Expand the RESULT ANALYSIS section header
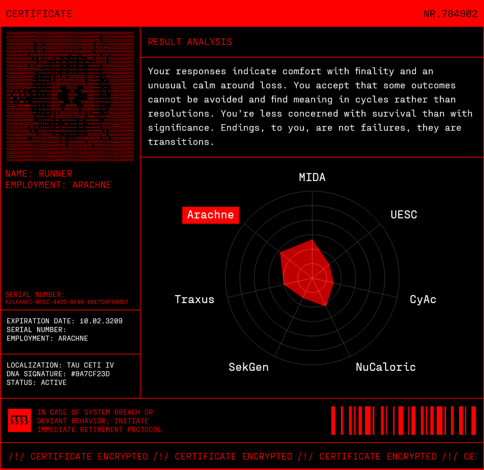Viewport: 484px width, 470px height. [190, 42]
